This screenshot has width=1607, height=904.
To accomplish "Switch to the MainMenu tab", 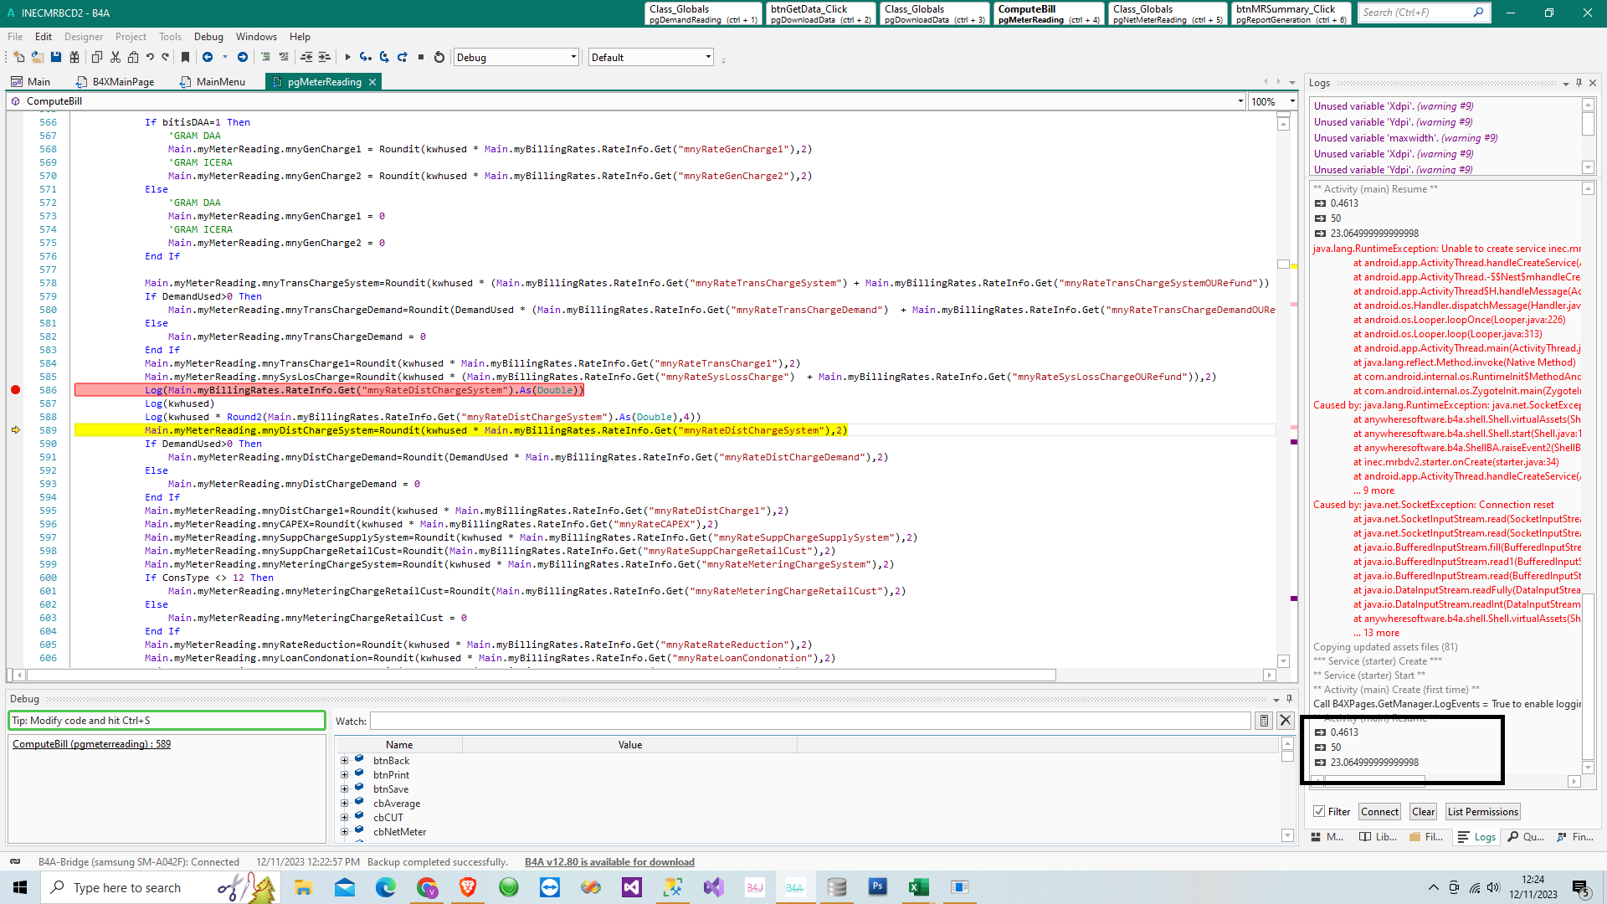I will coord(220,82).
